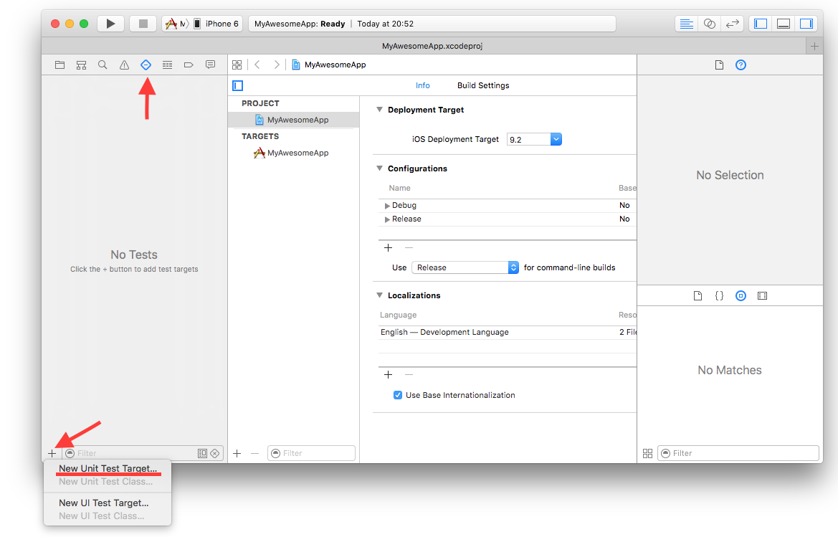Open the Debug navigator
The image size is (838, 537).
point(167,65)
